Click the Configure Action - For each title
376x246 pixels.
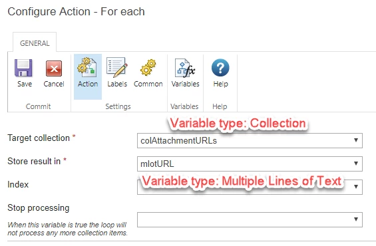pos(76,11)
